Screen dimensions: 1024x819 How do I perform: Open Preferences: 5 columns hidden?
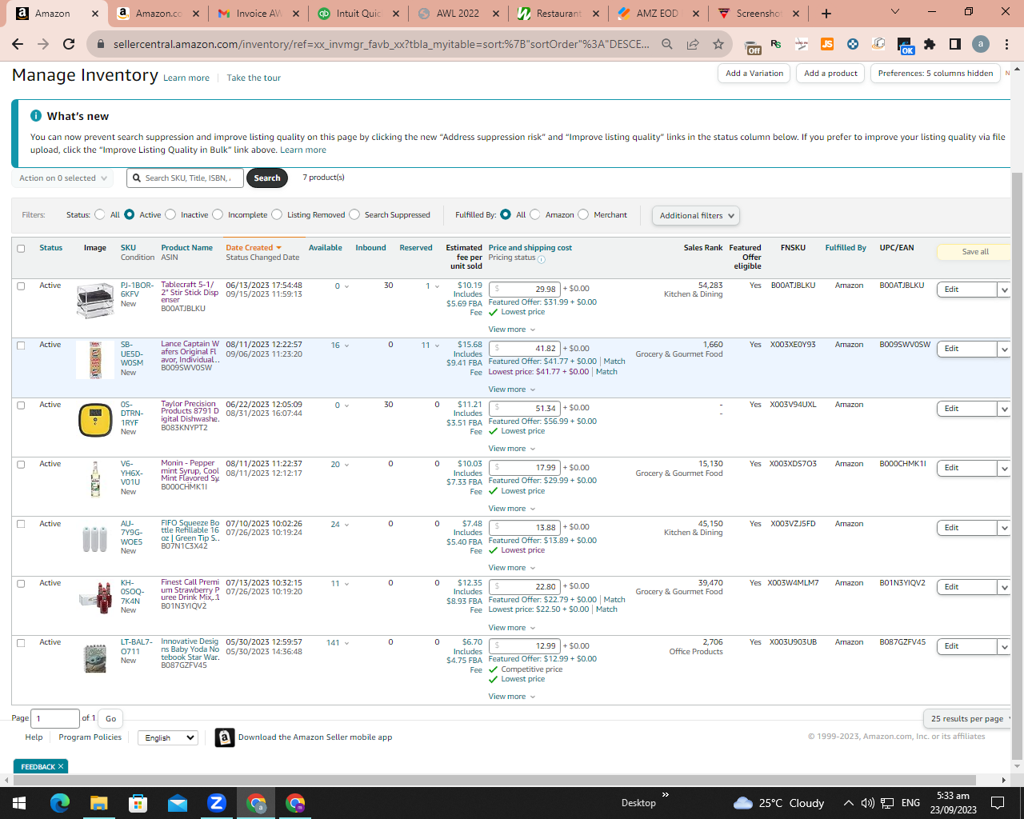[935, 74]
